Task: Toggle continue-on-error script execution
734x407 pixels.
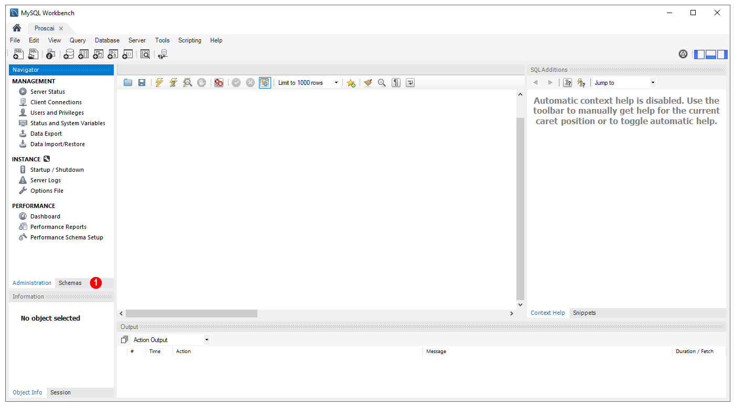Action: [x=219, y=83]
